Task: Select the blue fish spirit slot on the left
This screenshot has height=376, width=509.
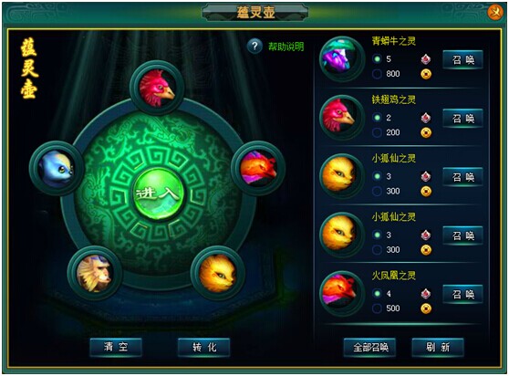Action: tap(57, 168)
